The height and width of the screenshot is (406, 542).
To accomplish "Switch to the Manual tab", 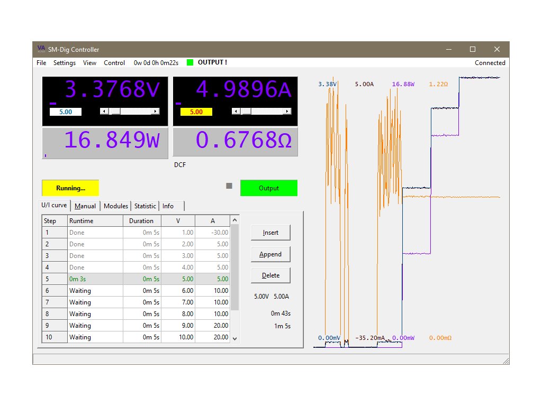I will (x=85, y=206).
